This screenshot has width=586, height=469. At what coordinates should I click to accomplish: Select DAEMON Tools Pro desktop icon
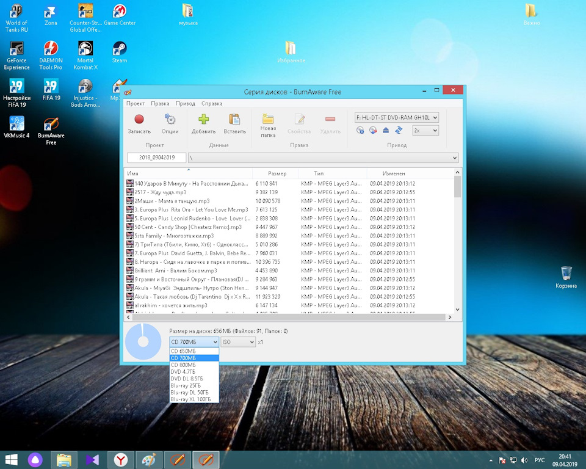tap(51, 56)
